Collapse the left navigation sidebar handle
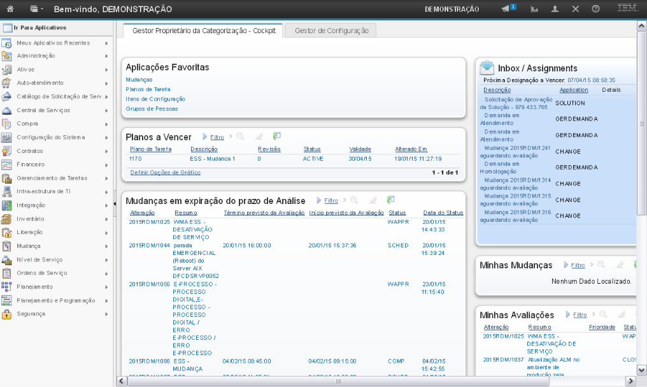Image resolution: width=647 pixels, height=387 pixels. tap(115, 203)
